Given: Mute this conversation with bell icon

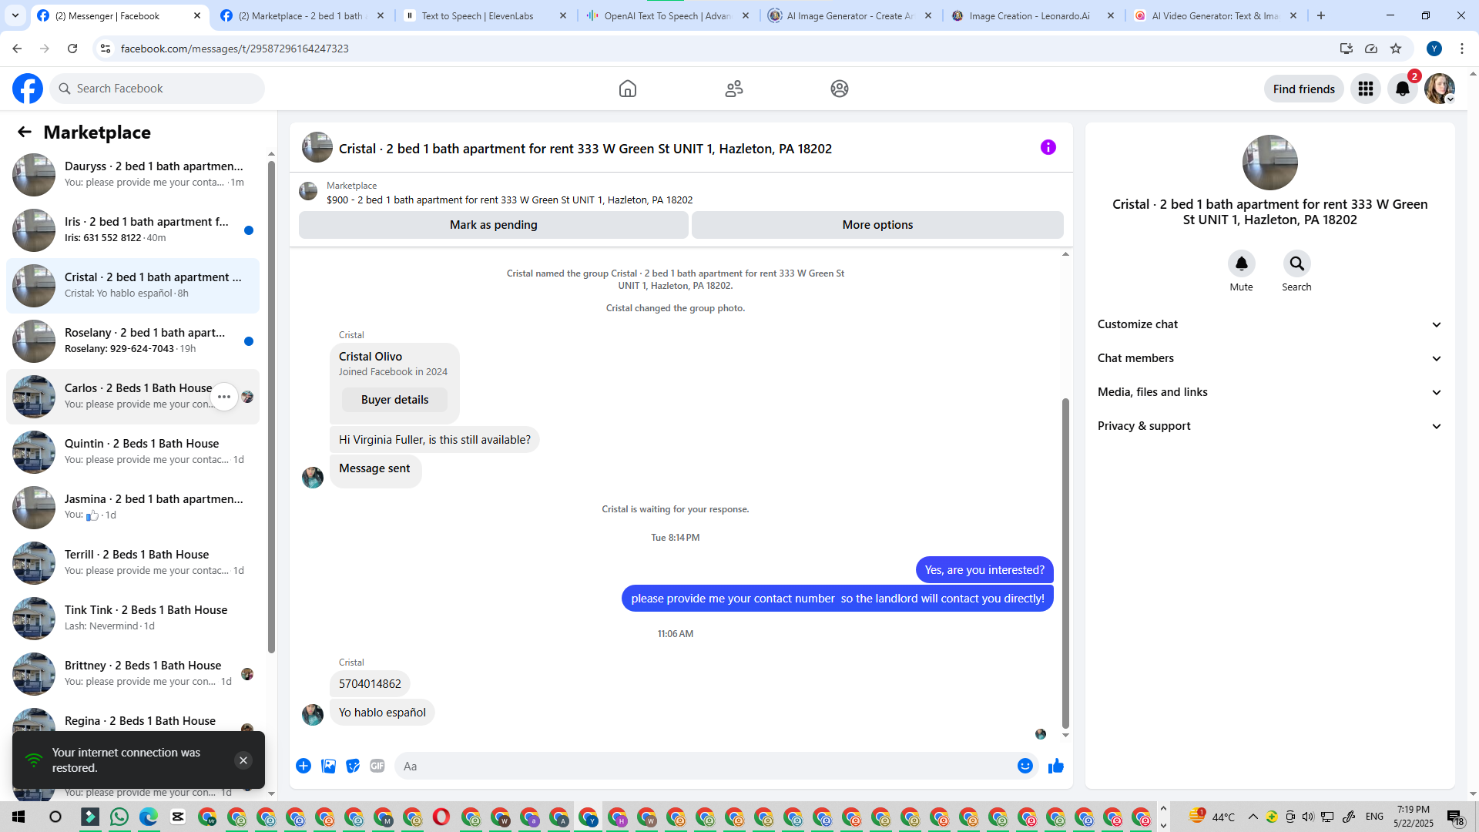Looking at the screenshot, I should coord(1242,263).
